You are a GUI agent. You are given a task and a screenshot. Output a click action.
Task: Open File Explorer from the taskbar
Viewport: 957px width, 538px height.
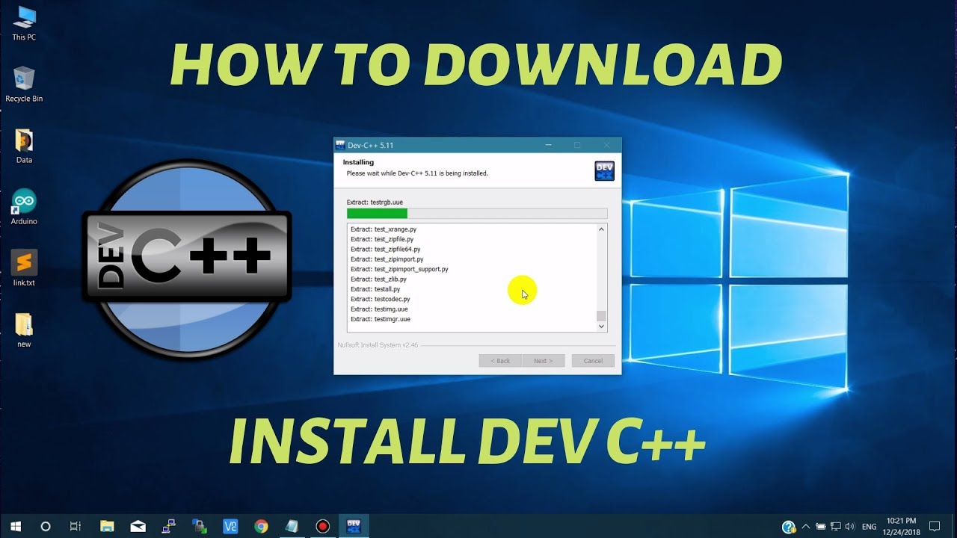click(x=107, y=526)
